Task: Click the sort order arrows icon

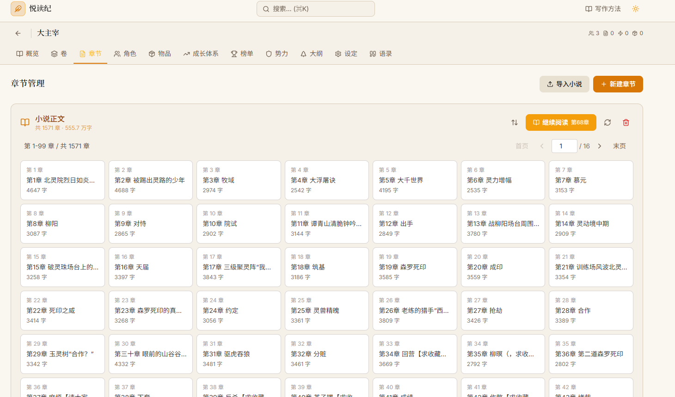Action: pyautogui.click(x=515, y=122)
